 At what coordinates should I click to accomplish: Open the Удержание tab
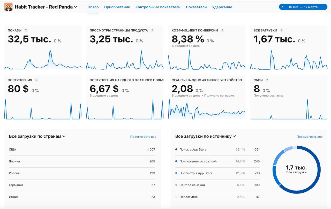(x=222, y=7)
